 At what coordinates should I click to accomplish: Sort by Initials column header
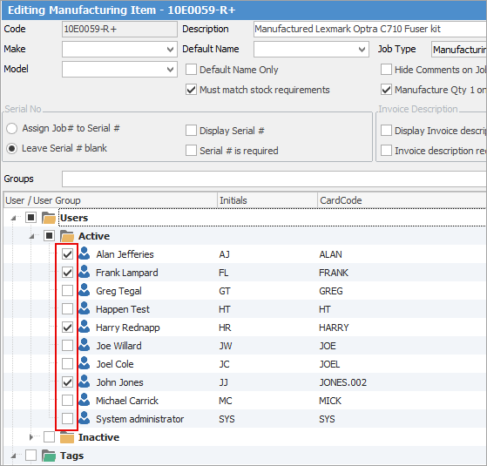click(x=267, y=200)
